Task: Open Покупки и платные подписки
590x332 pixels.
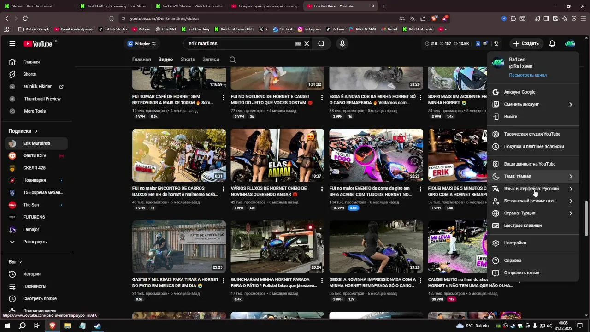Action: click(533, 147)
